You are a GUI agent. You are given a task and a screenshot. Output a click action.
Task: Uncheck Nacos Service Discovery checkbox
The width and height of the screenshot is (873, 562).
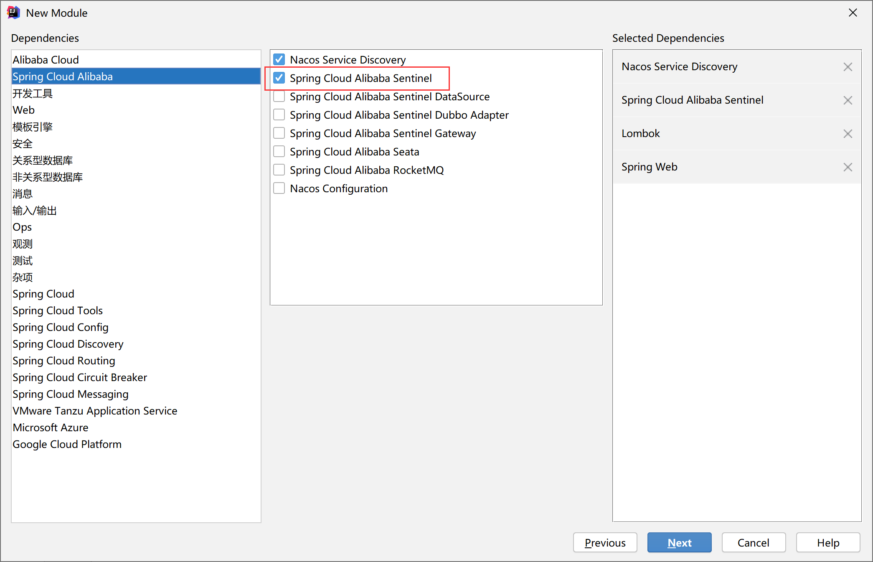click(279, 60)
